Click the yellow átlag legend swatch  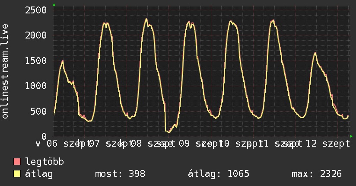17,174
